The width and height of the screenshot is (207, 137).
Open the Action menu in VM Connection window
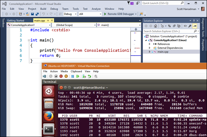tap(54, 71)
